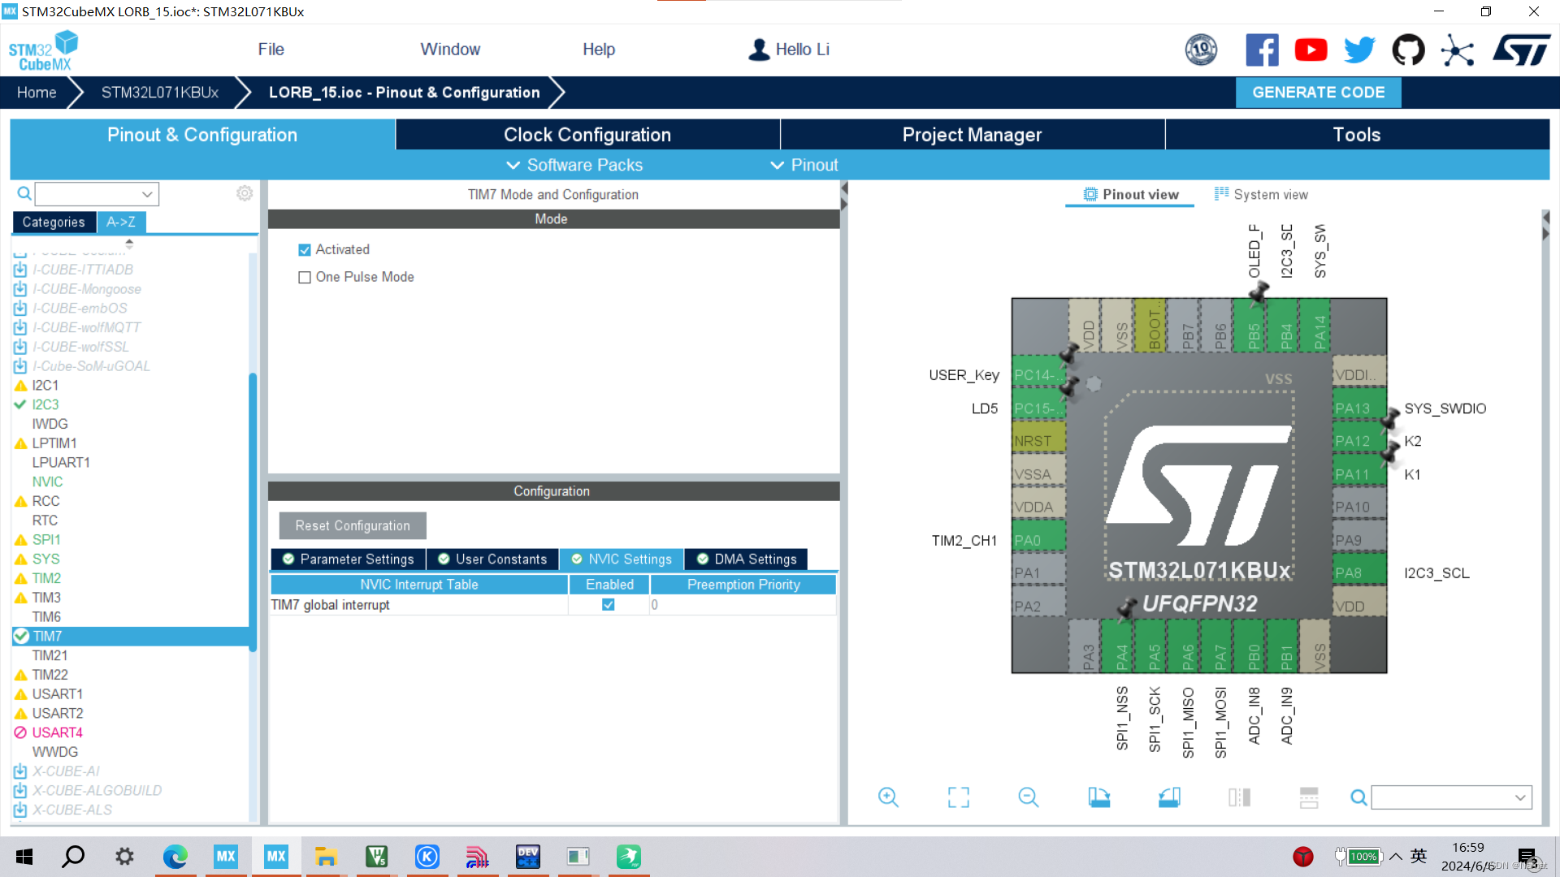Screen dimensions: 1560x877
Task: Open Microsoft Edge from the taskbar
Action: pos(175,857)
